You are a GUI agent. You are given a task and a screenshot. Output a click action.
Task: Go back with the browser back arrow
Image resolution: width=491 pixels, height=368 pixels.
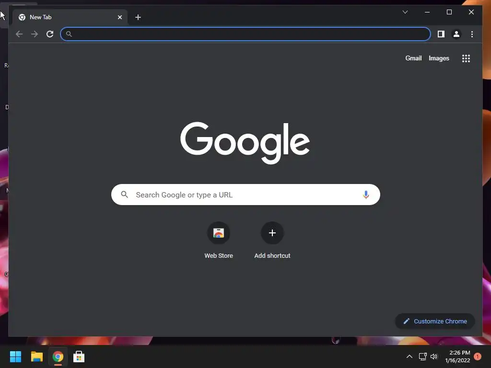[x=19, y=34]
